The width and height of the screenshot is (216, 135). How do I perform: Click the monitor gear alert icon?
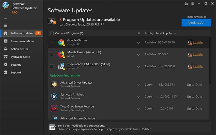click(x=52, y=21)
